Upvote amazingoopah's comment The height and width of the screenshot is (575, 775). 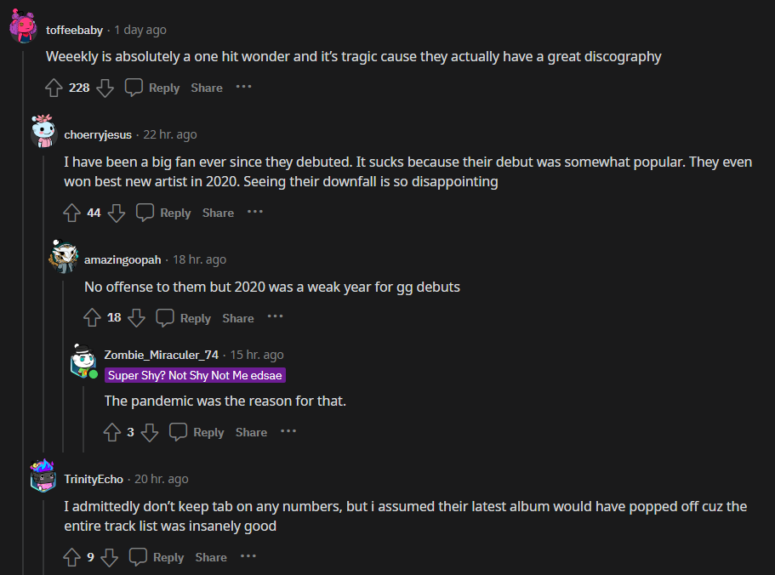[93, 318]
